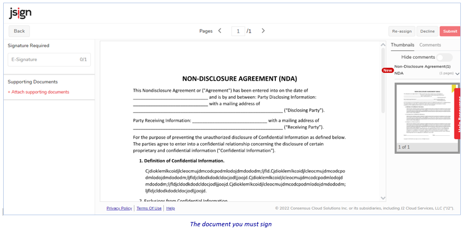
Task: Open the Help Resources side tab
Action: 459,114
